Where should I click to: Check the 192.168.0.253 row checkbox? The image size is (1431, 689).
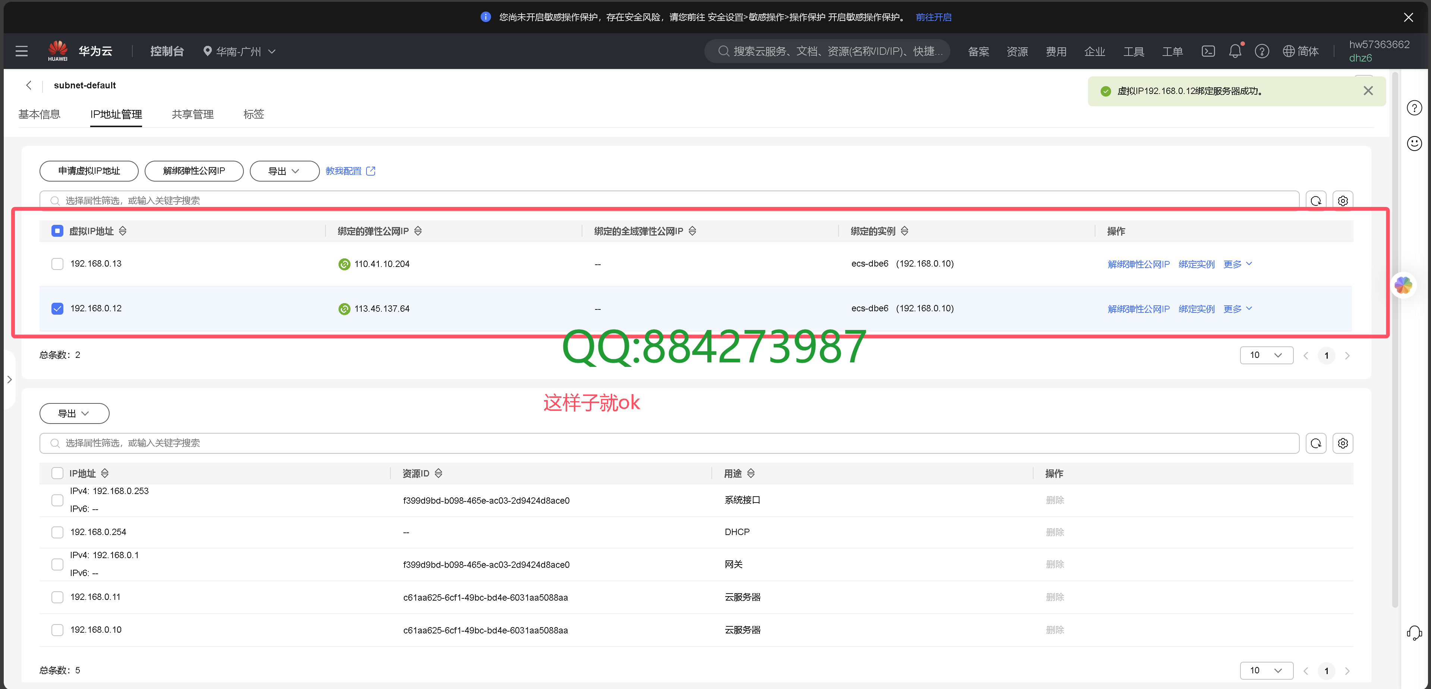(57, 500)
